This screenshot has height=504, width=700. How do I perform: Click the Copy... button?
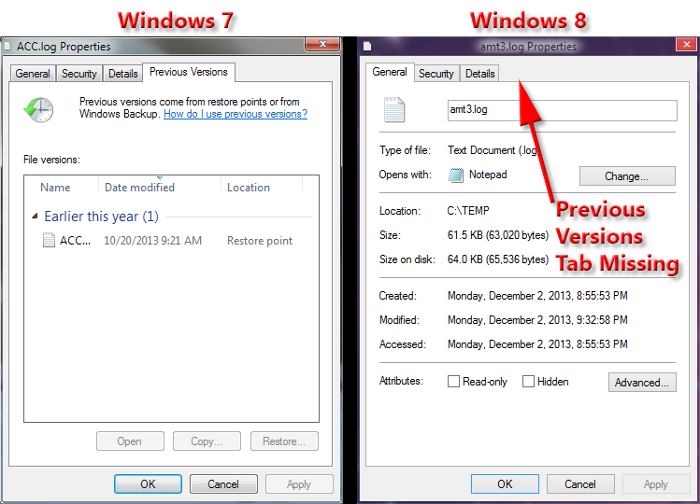coord(207,441)
